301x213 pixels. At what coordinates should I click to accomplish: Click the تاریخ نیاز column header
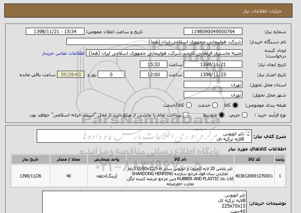coord(30,159)
